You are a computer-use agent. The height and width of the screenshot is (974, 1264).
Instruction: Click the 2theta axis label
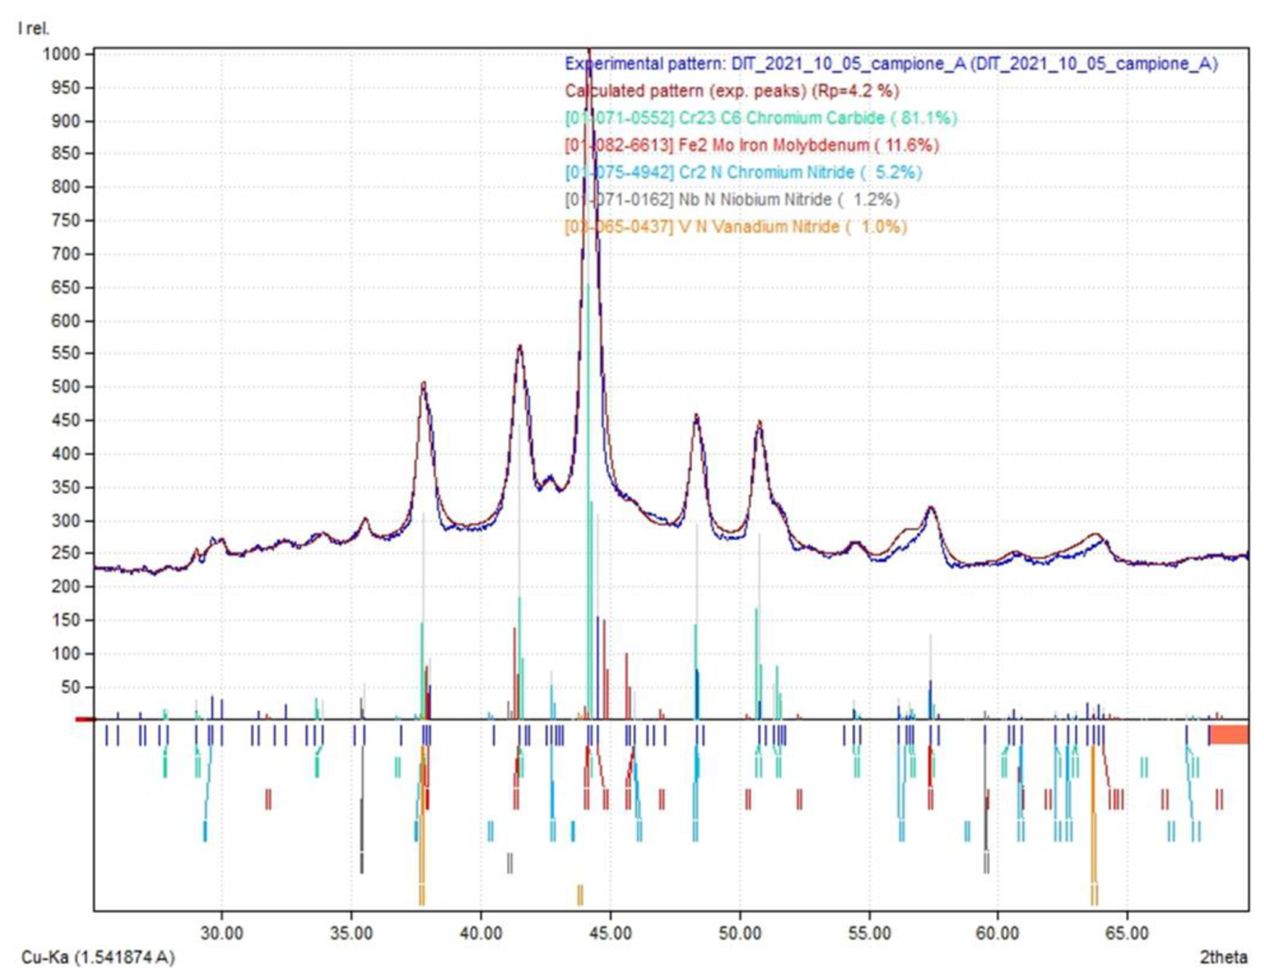coord(1223,957)
